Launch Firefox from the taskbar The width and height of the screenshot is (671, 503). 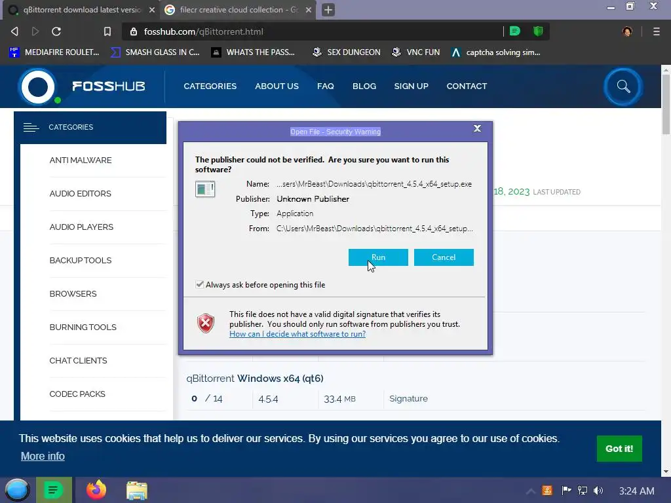pos(96,490)
